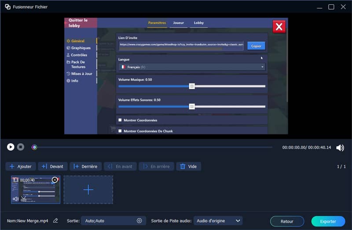
Task: Toggle the Montrer Coordonnées De Chunk checkbox
Action: pyautogui.click(x=120, y=131)
